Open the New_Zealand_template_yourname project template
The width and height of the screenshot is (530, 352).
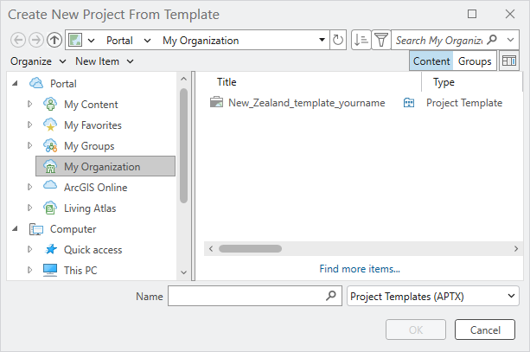click(x=306, y=103)
